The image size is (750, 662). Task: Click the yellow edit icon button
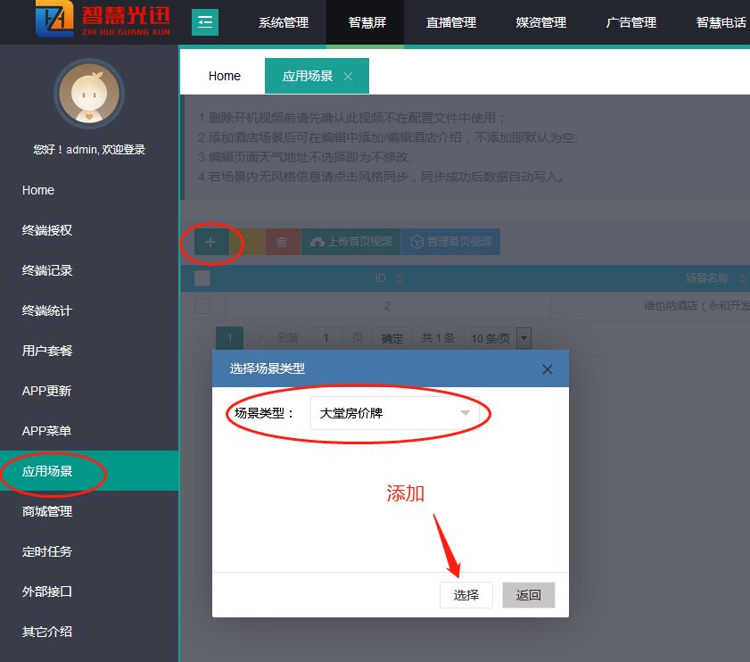(246, 242)
